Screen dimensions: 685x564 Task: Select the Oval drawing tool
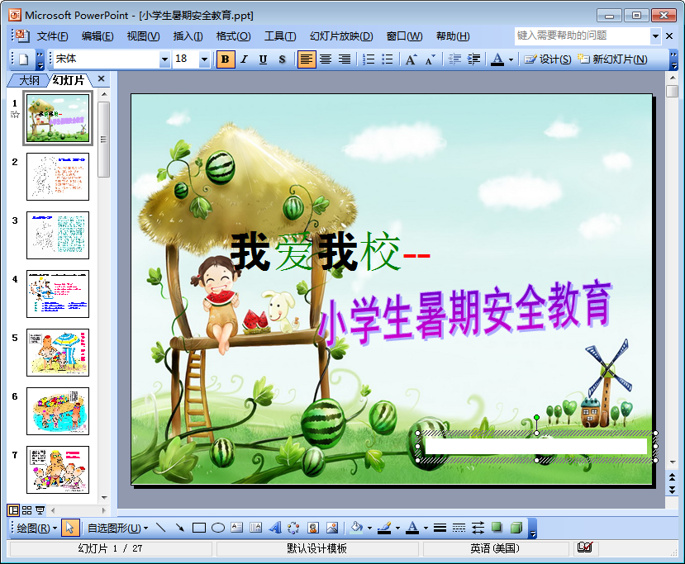click(218, 528)
